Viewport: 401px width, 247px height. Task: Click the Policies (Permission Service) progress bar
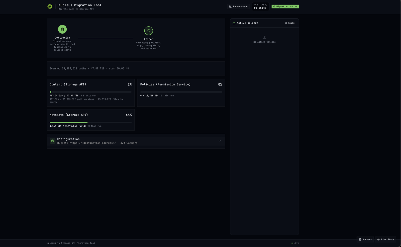tap(181, 92)
